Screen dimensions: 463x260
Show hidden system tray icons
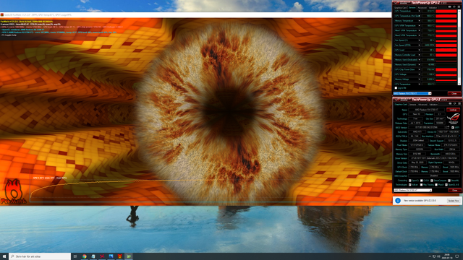point(430,256)
